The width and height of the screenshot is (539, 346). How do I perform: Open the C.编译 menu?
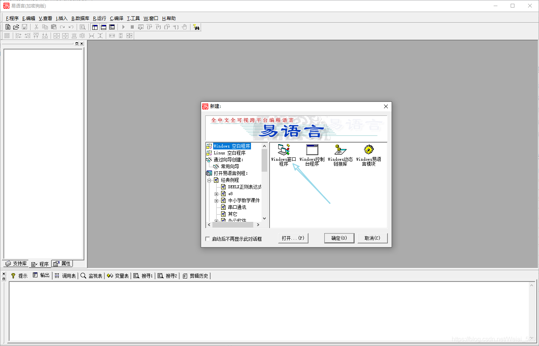click(116, 18)
